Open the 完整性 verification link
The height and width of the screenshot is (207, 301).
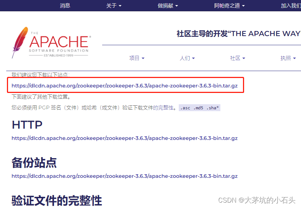pyautogui.click(x=163, y=108)
